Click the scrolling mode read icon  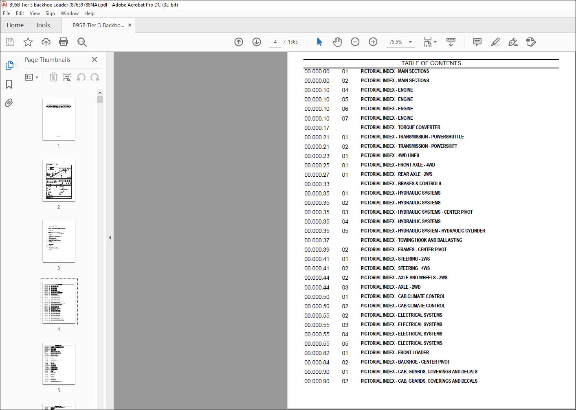451,42
